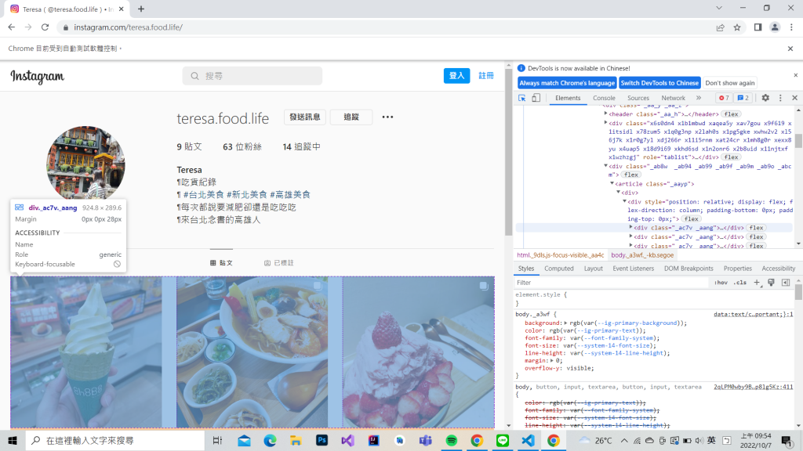Focus the Instagram search box
Viewport: 803px width, 451px height.
pyautogui.click(x=253, y=76)
